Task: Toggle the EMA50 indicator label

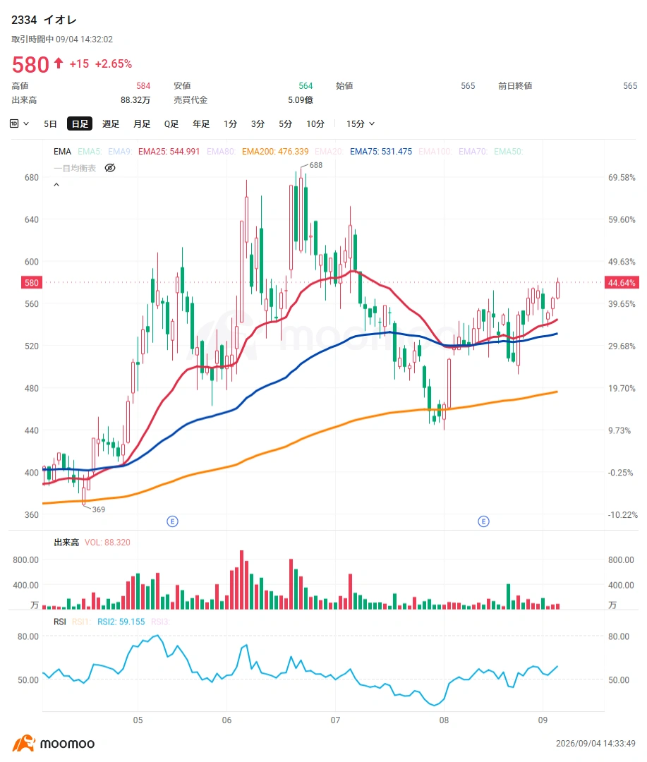Action: point(509,152)
